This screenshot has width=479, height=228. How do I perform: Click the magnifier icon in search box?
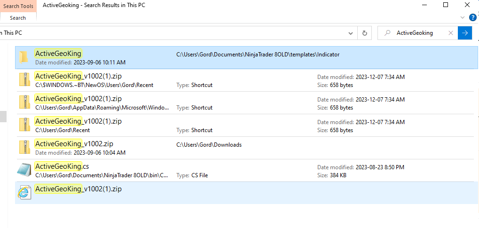(387, 33)
